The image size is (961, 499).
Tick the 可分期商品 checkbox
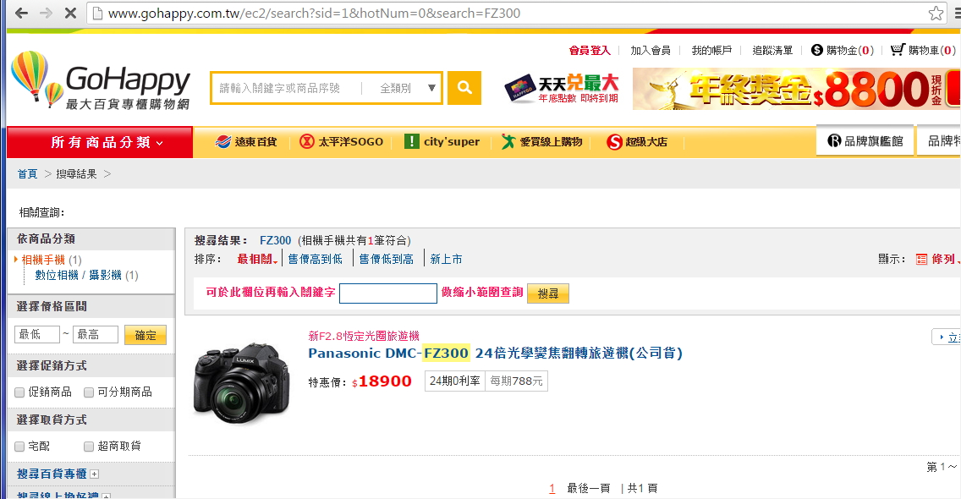(89, 392)
